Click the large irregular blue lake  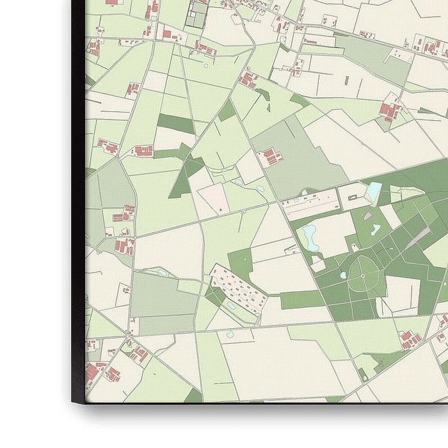(x=310, y=237)
